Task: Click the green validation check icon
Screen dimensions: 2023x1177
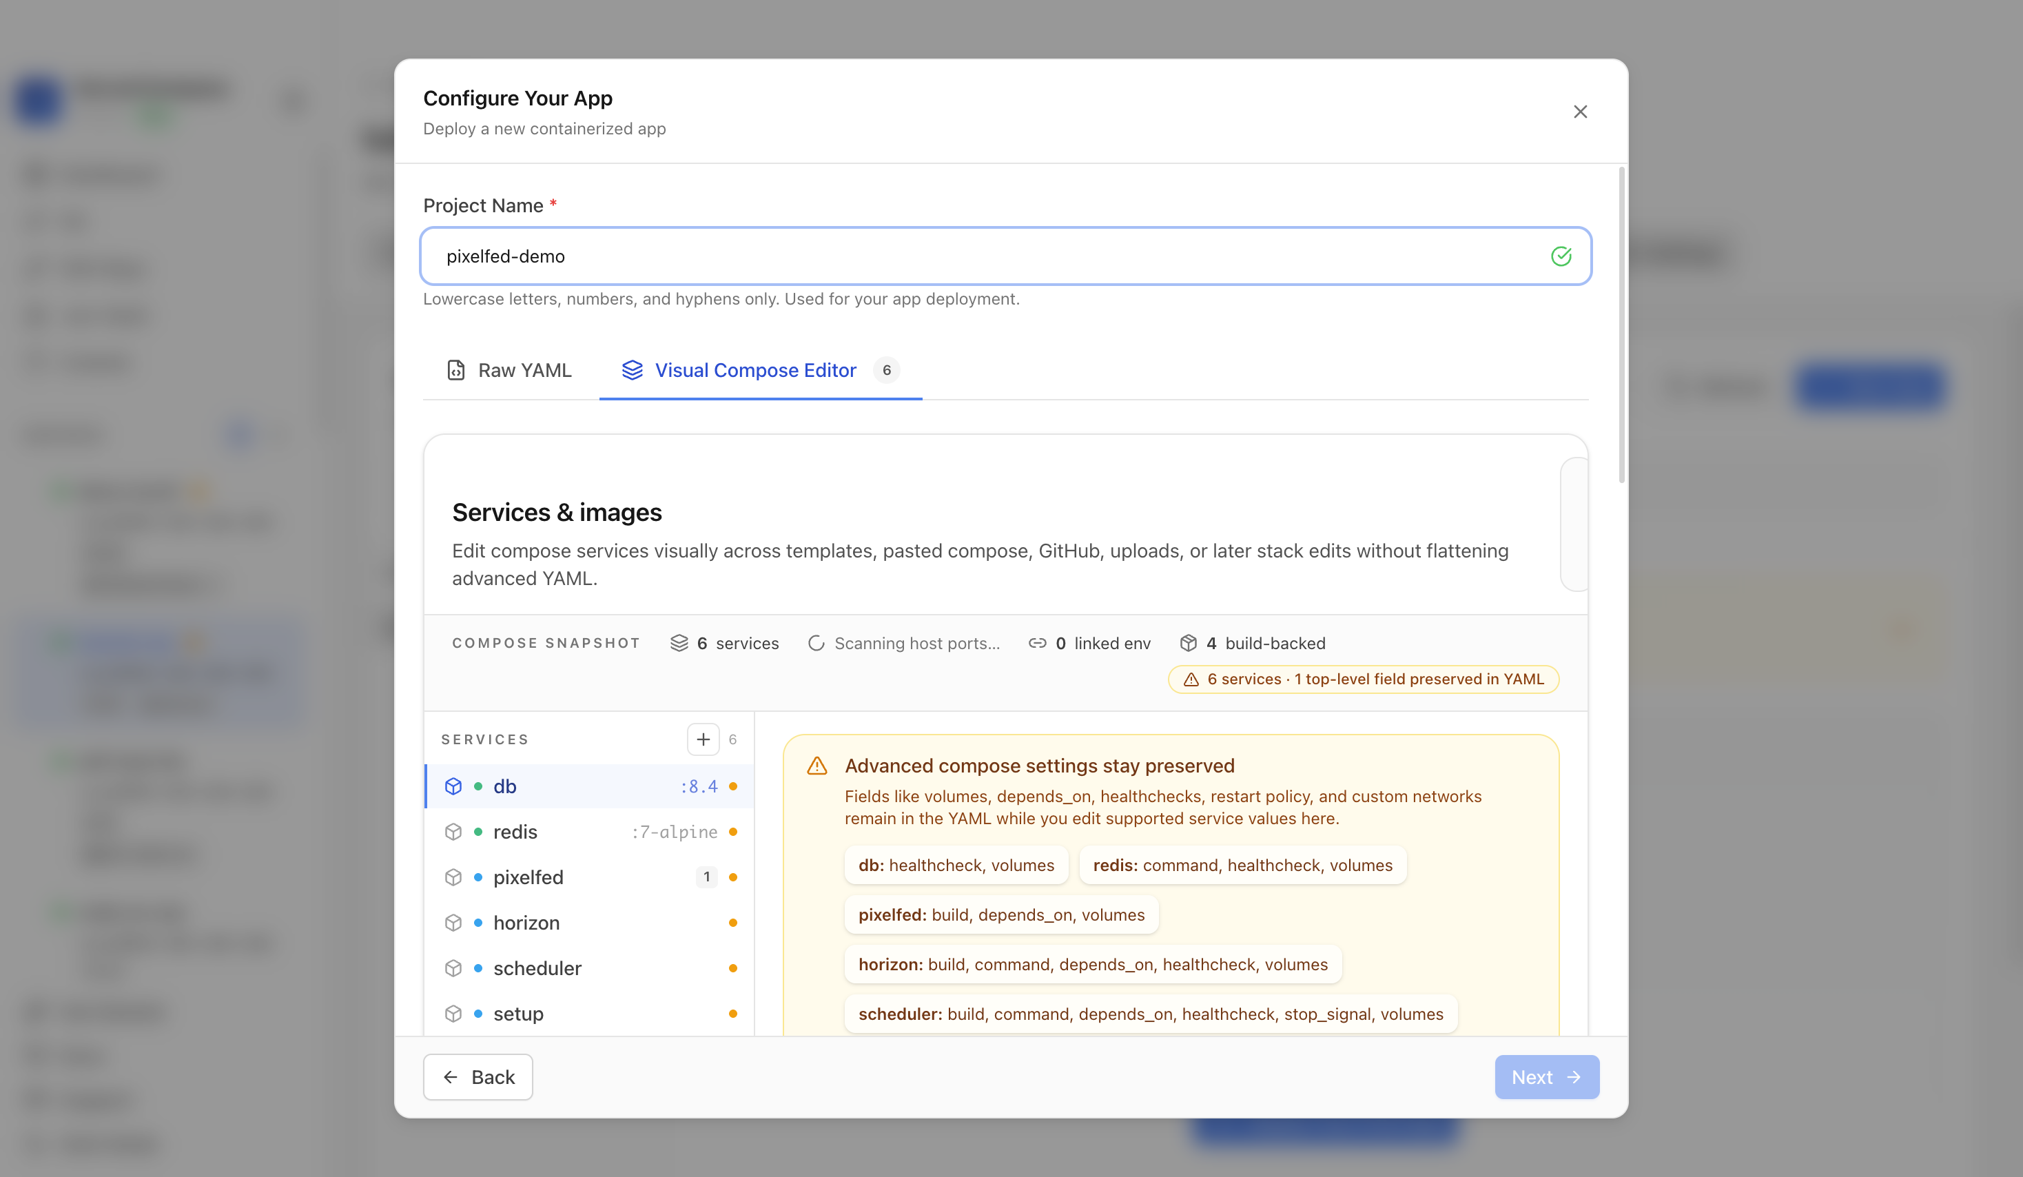Action: 1561,256
